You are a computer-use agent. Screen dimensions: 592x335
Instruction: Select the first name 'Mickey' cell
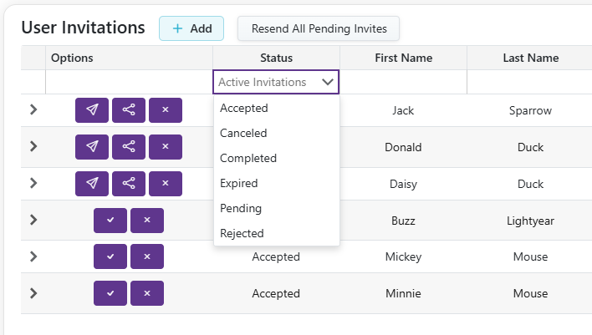[x=403, y=257]
